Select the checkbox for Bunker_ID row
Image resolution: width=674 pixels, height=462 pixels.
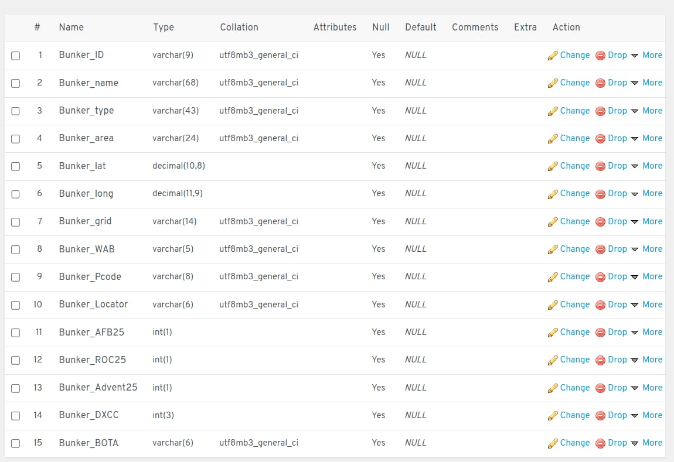[16, 56]
